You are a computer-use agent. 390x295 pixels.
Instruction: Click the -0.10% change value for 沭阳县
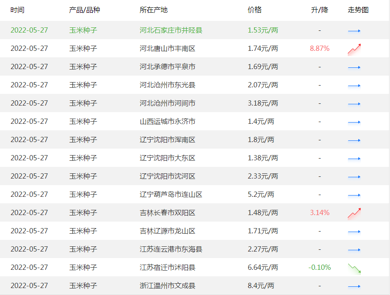pos(319,267)
